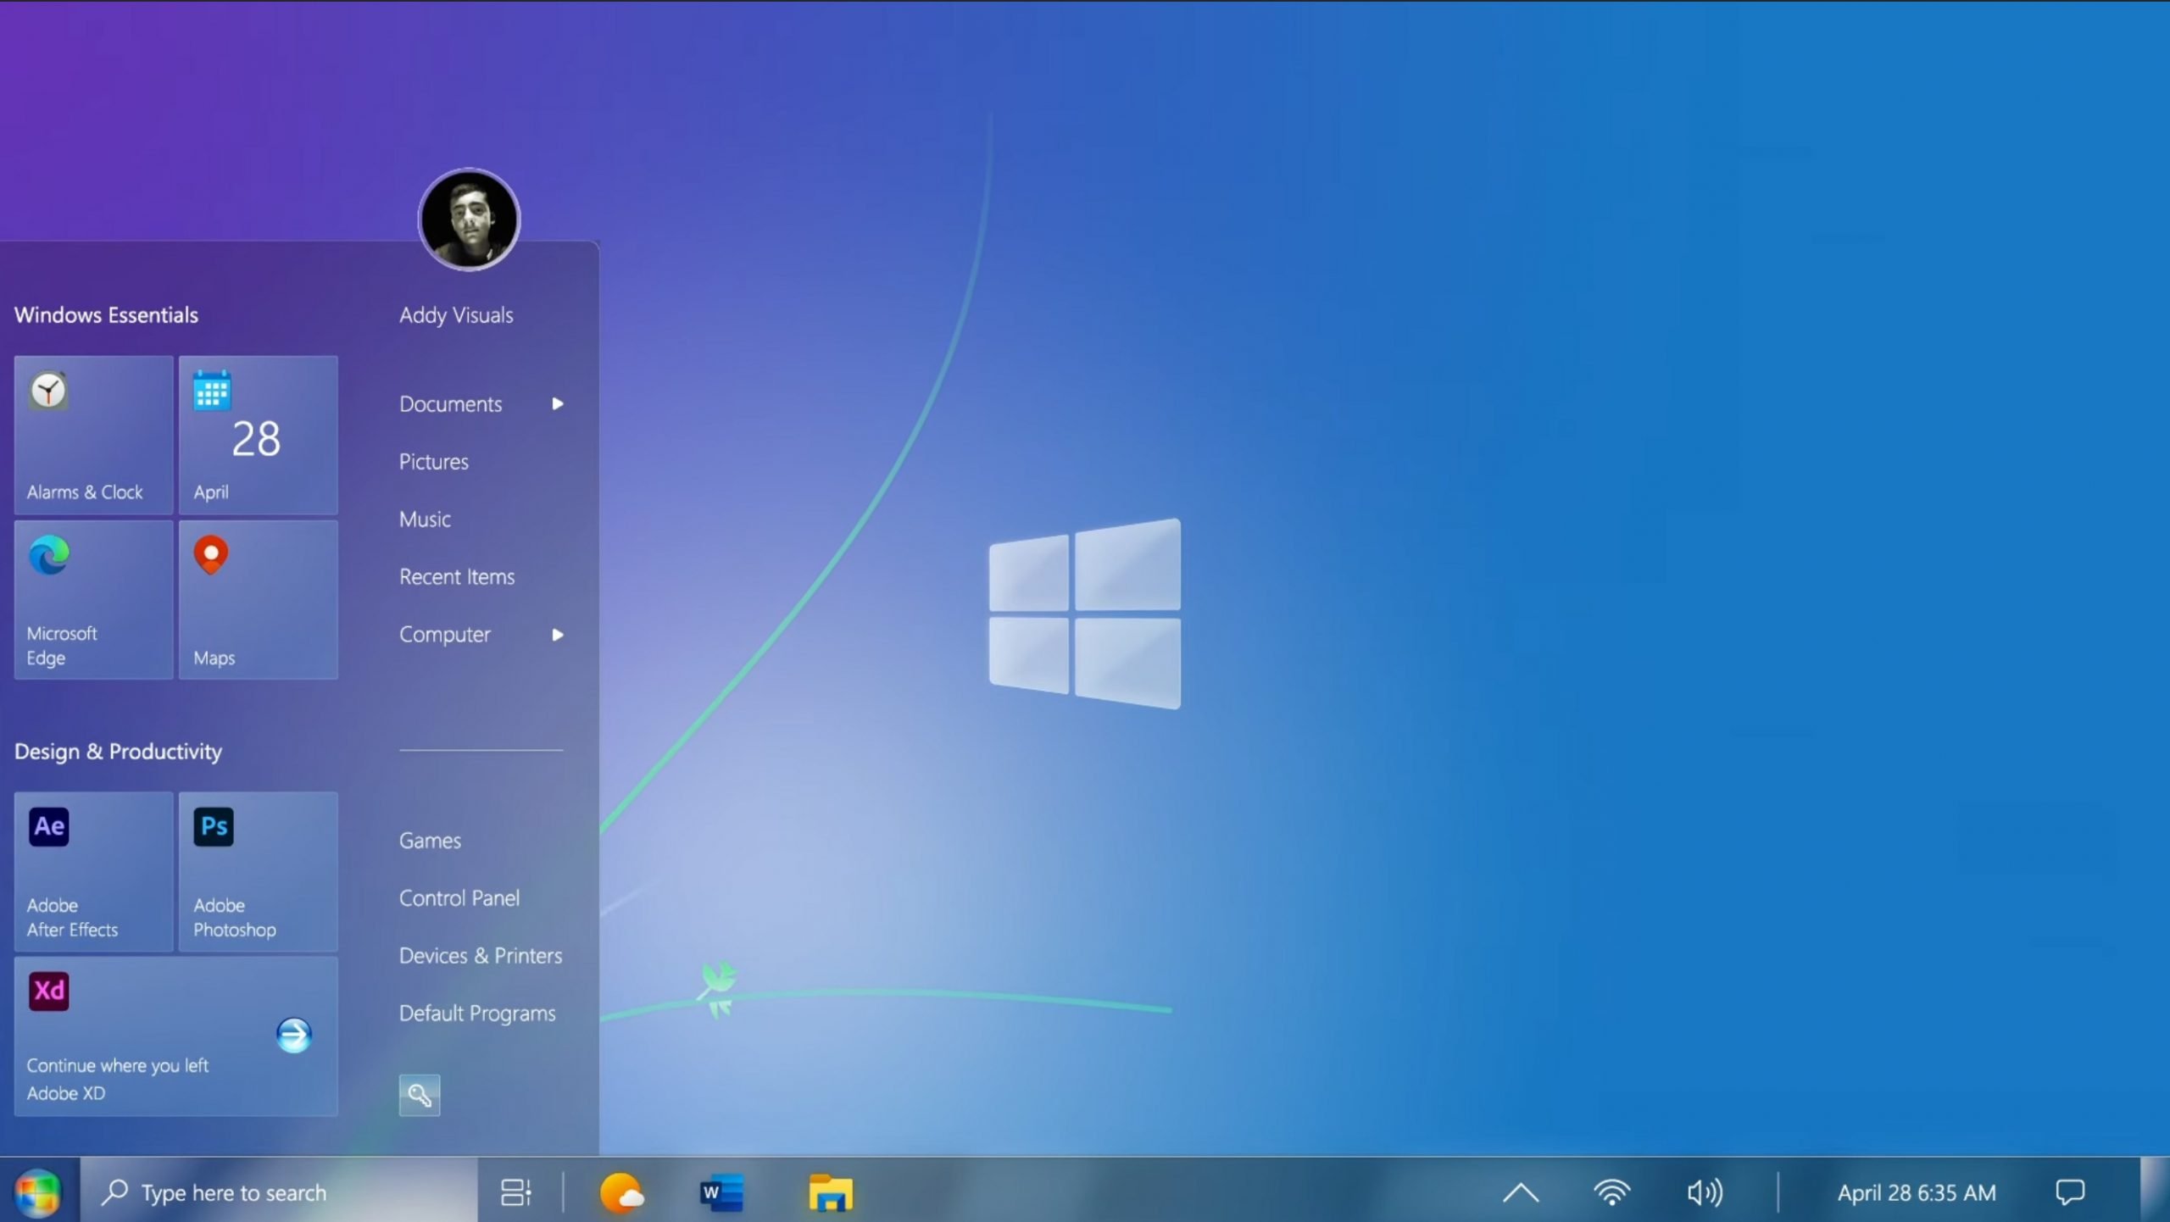Open Adobe Photoshop

(256, 870)
